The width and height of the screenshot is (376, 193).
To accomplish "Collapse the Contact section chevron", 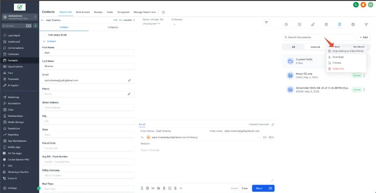I will [44, 41].
